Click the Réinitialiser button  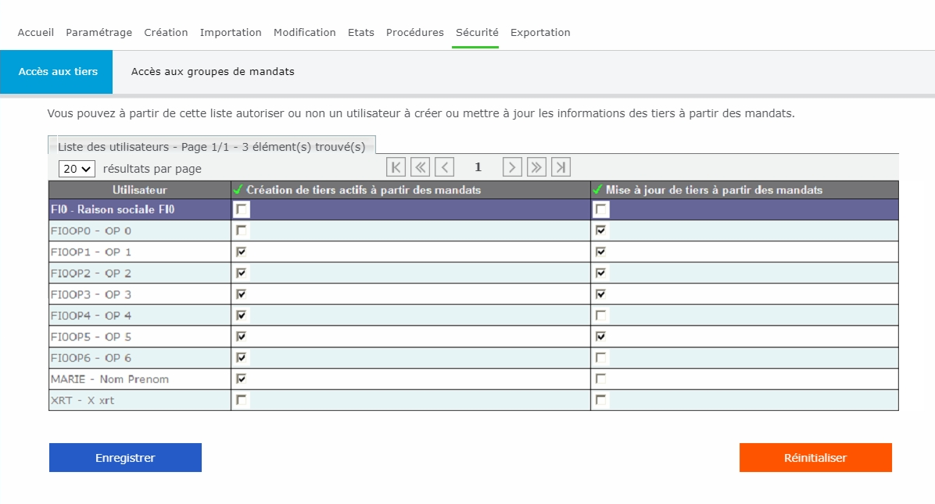815,458
